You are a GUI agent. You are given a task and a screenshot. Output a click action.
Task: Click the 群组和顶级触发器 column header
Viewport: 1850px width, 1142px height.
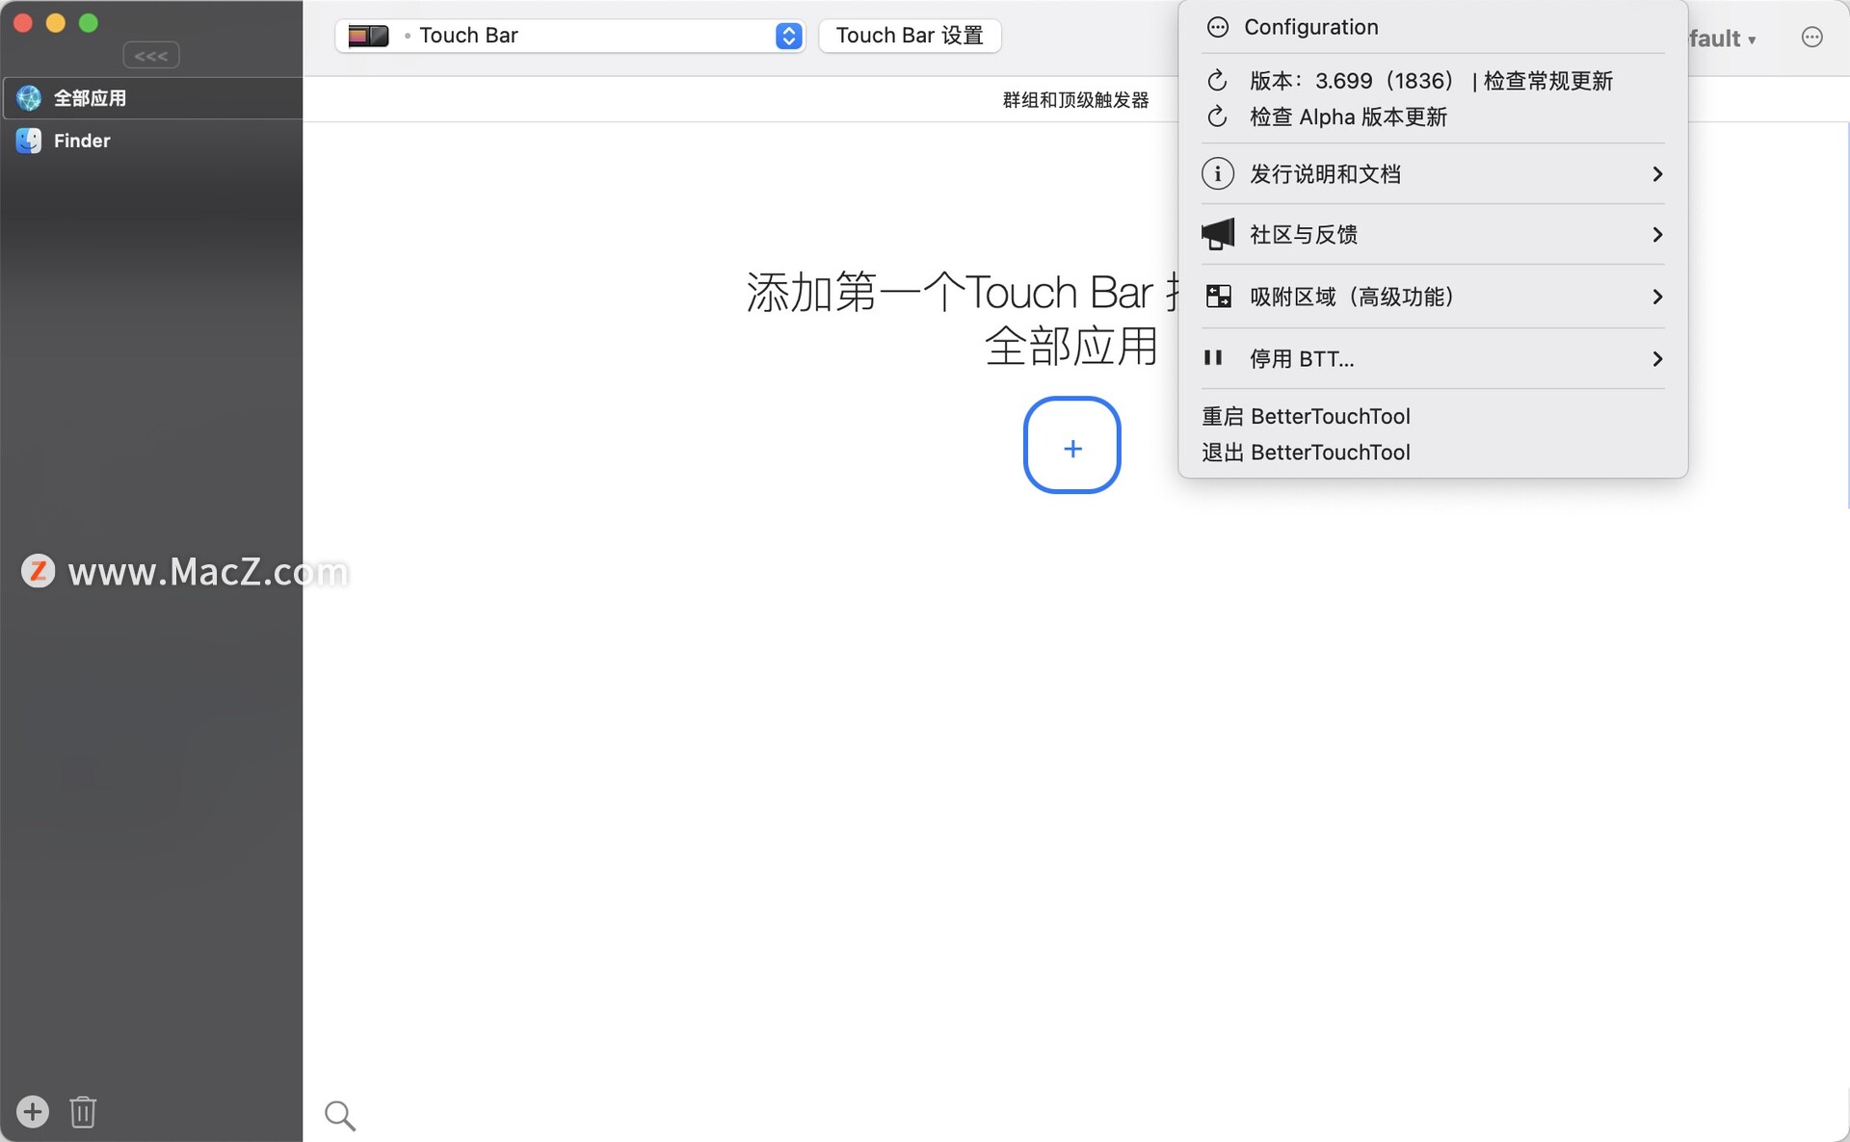(x=1075, y=100)
